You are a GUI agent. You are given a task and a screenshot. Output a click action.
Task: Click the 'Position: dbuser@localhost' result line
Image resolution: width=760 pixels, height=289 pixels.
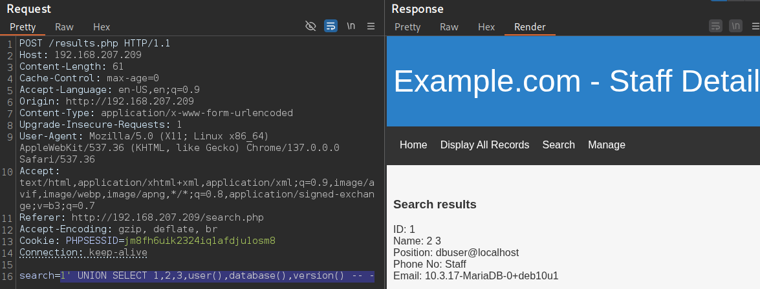coord(456,253)
